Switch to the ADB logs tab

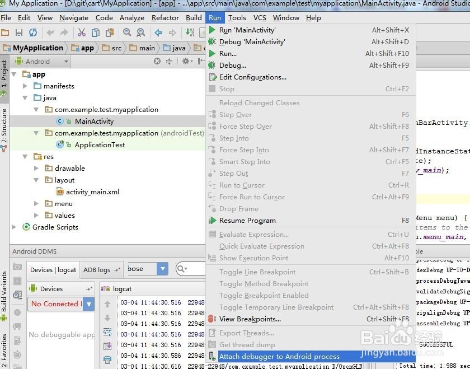pos(102,270)
